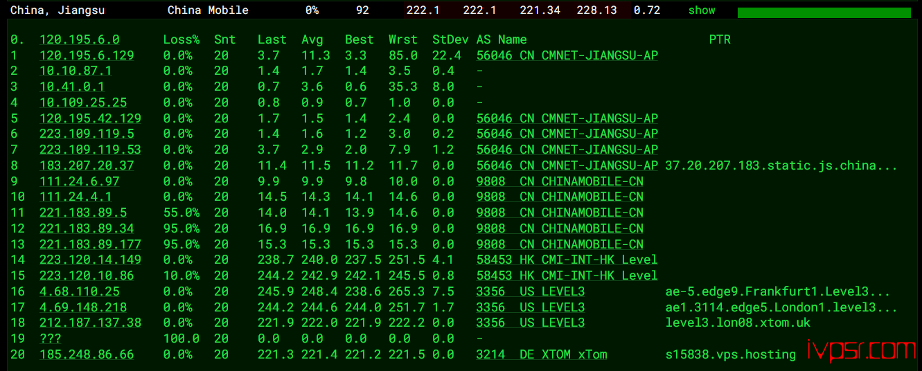Select PTR text 37.20.207.183.static.js.china...
The height and width of the screenshot is (371, 922).
pos(781,165)
